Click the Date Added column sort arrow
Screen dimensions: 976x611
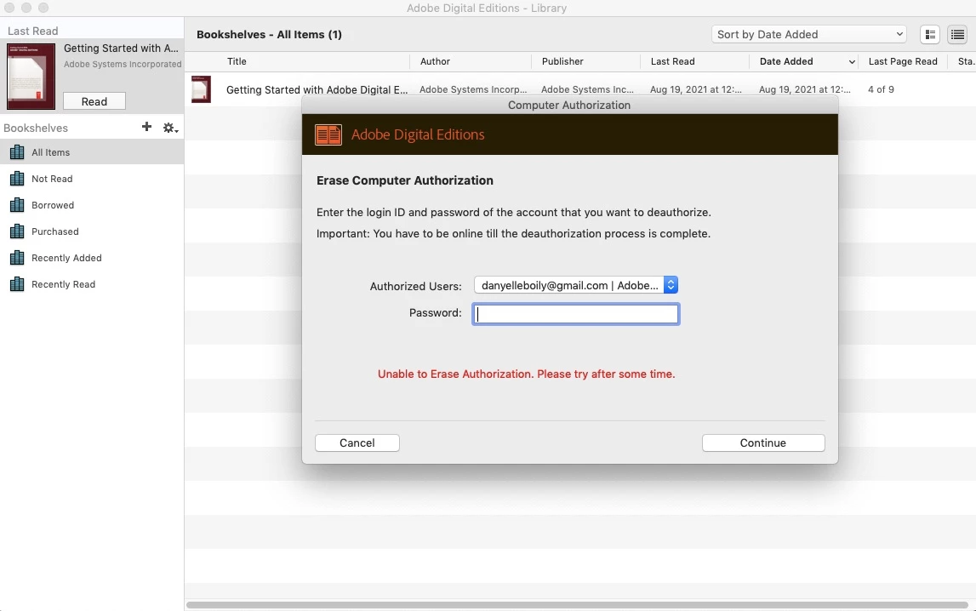pyautogui.click(x=852, y=61)
